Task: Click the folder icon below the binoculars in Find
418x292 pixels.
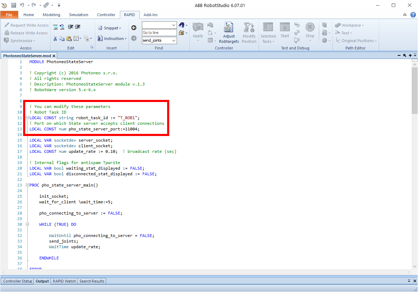Action: click(181, 33)
